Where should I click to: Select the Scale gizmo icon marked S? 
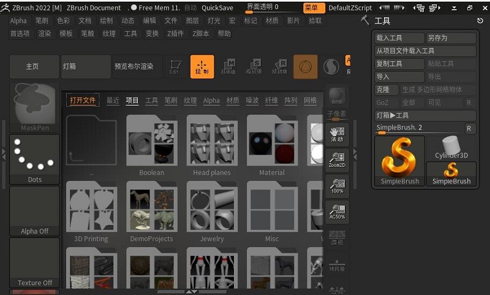point(254,66)
